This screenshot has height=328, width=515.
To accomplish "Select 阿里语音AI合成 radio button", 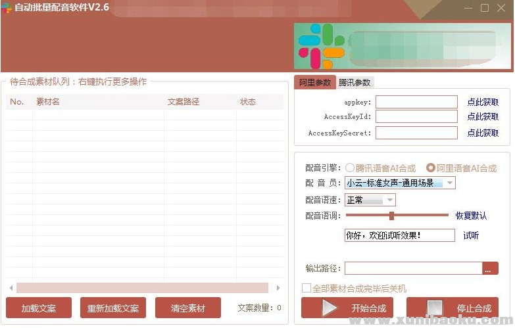I will 431,168.
